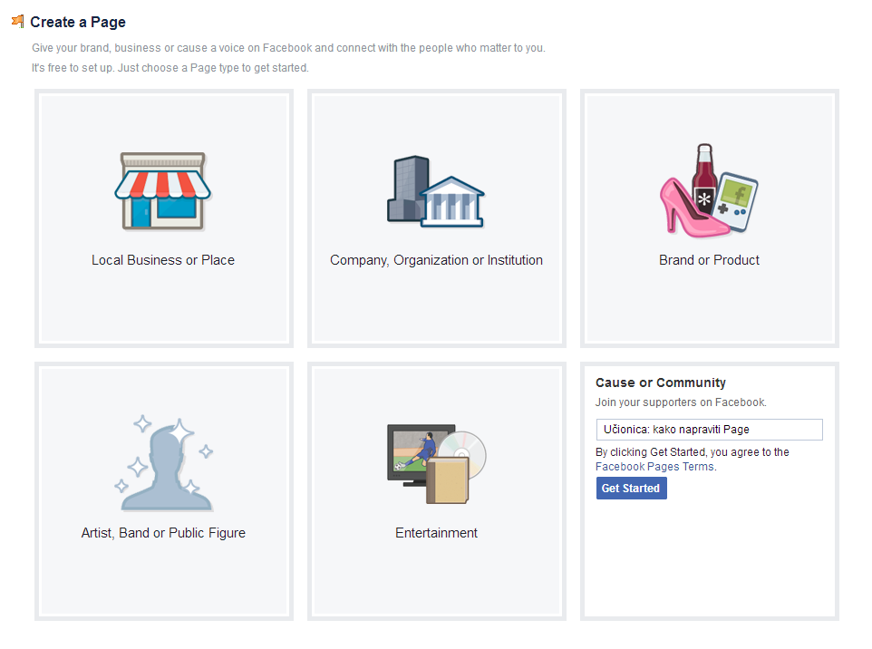Select the blue artist silhouette icon

click(165, 467)
